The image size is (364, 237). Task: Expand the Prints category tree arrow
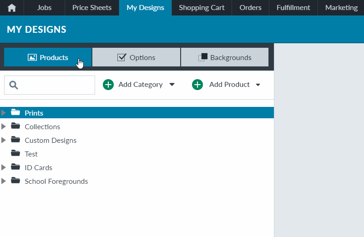click(x=4, y=113)
